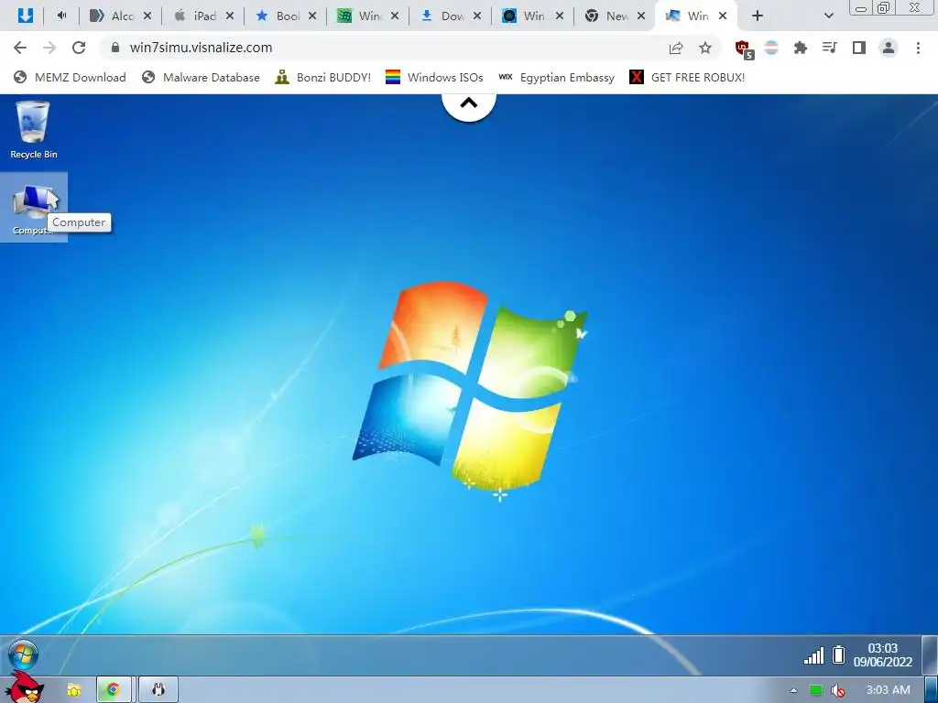
Task: Reload the current page
Action: point(79,48)
